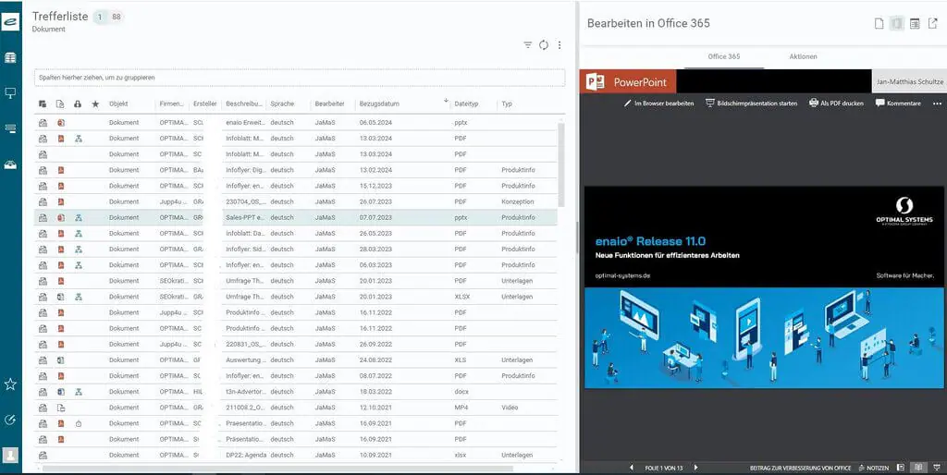Click the star favorites column header icon
Viewport: 947px width, 475px height.
tap(95, 104)
